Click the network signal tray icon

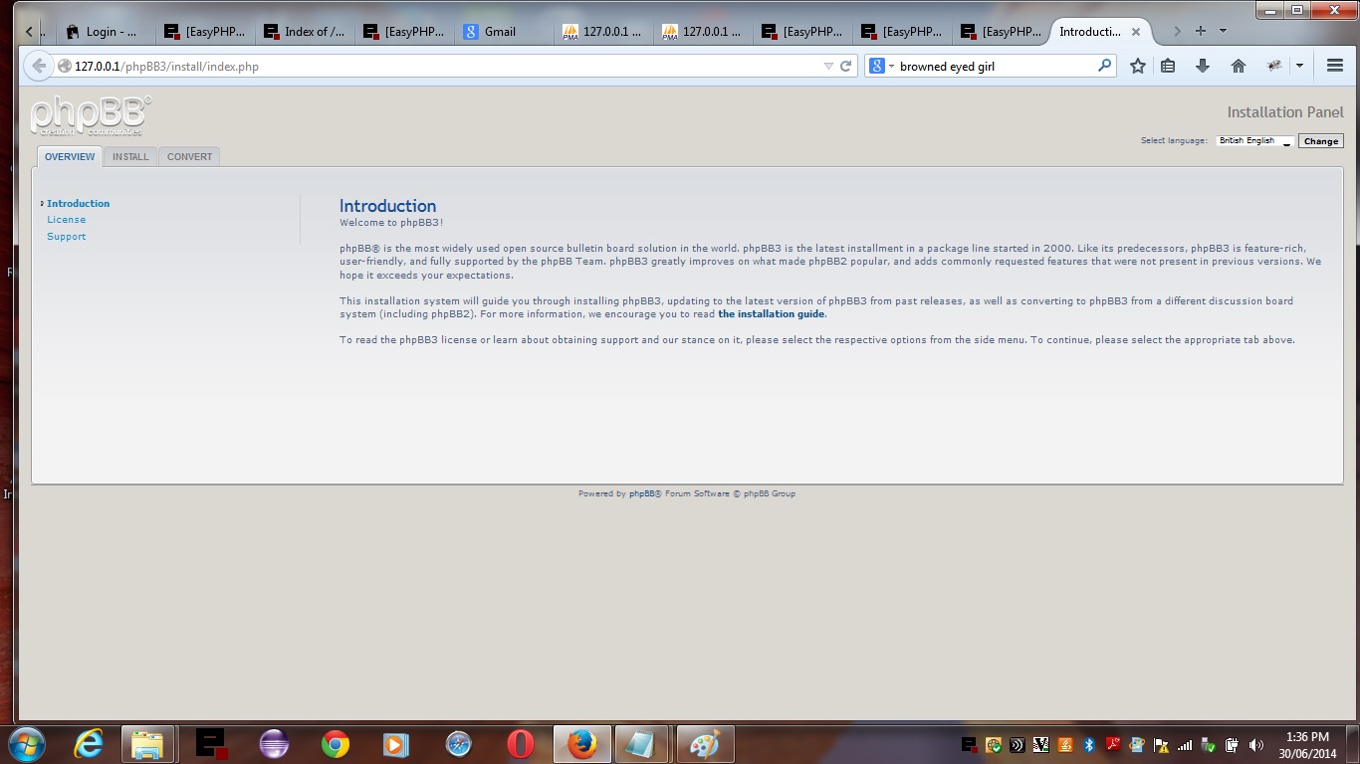pos(1184,744)
